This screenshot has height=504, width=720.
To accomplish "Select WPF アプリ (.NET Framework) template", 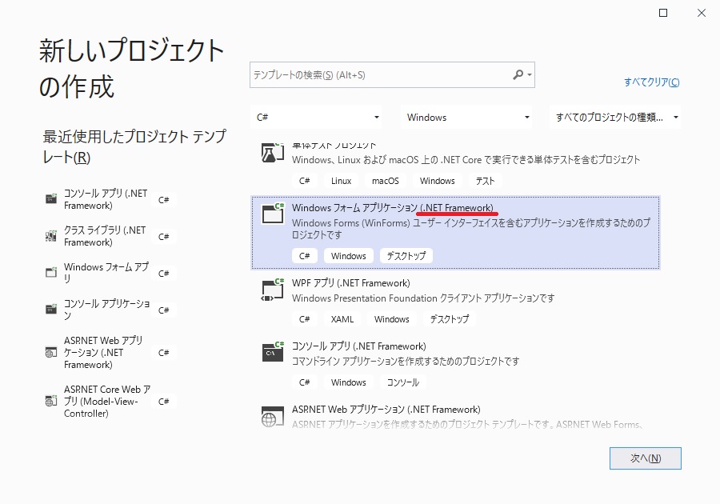I will [x=351, y=283].
